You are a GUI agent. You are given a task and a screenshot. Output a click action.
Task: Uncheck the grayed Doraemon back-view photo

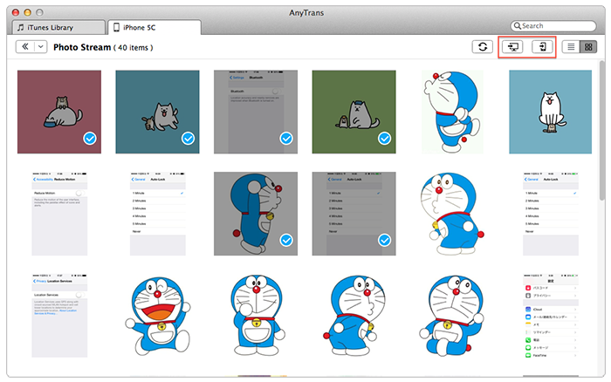coord(286,240)
